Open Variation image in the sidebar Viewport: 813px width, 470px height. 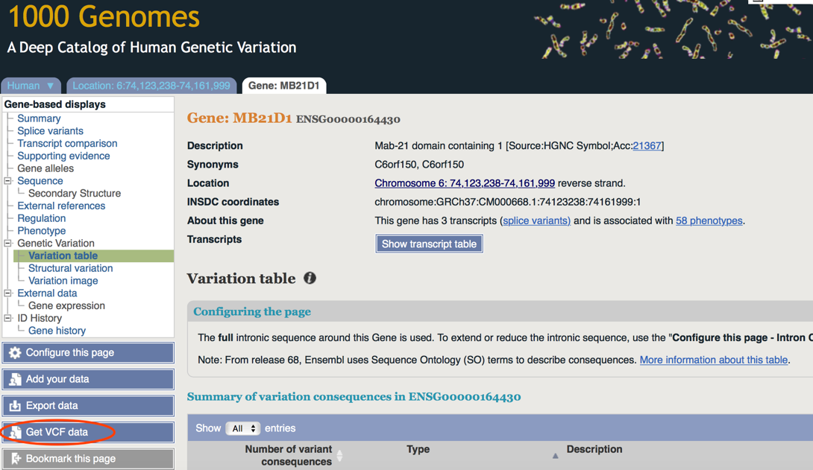coord(63,281)
